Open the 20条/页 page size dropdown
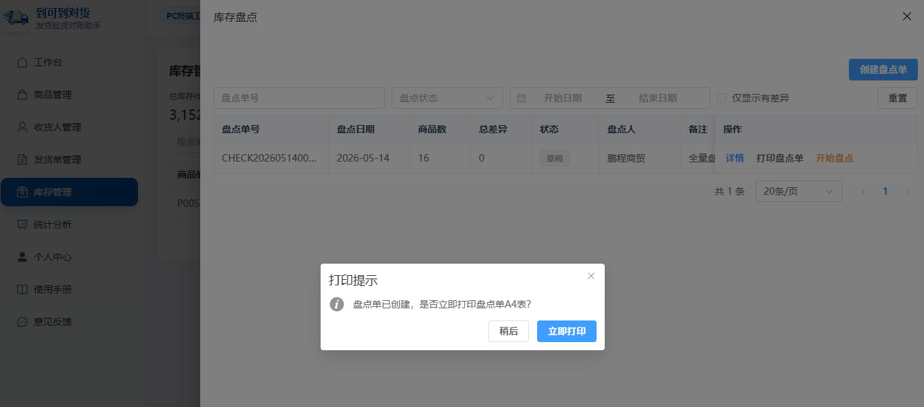 click(x=799, y=191)
